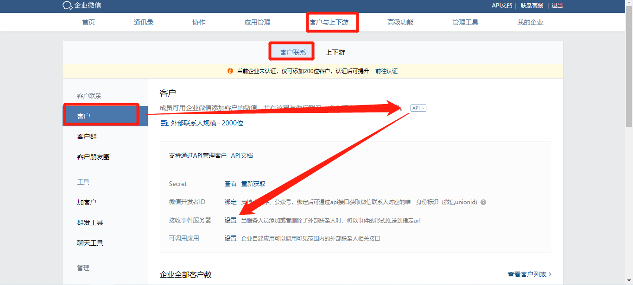The height and width of the screenshot is (285, 633).
Task: Click 重新获取 for the Secret
Action: pyautogui.click(x=253, y=184)
